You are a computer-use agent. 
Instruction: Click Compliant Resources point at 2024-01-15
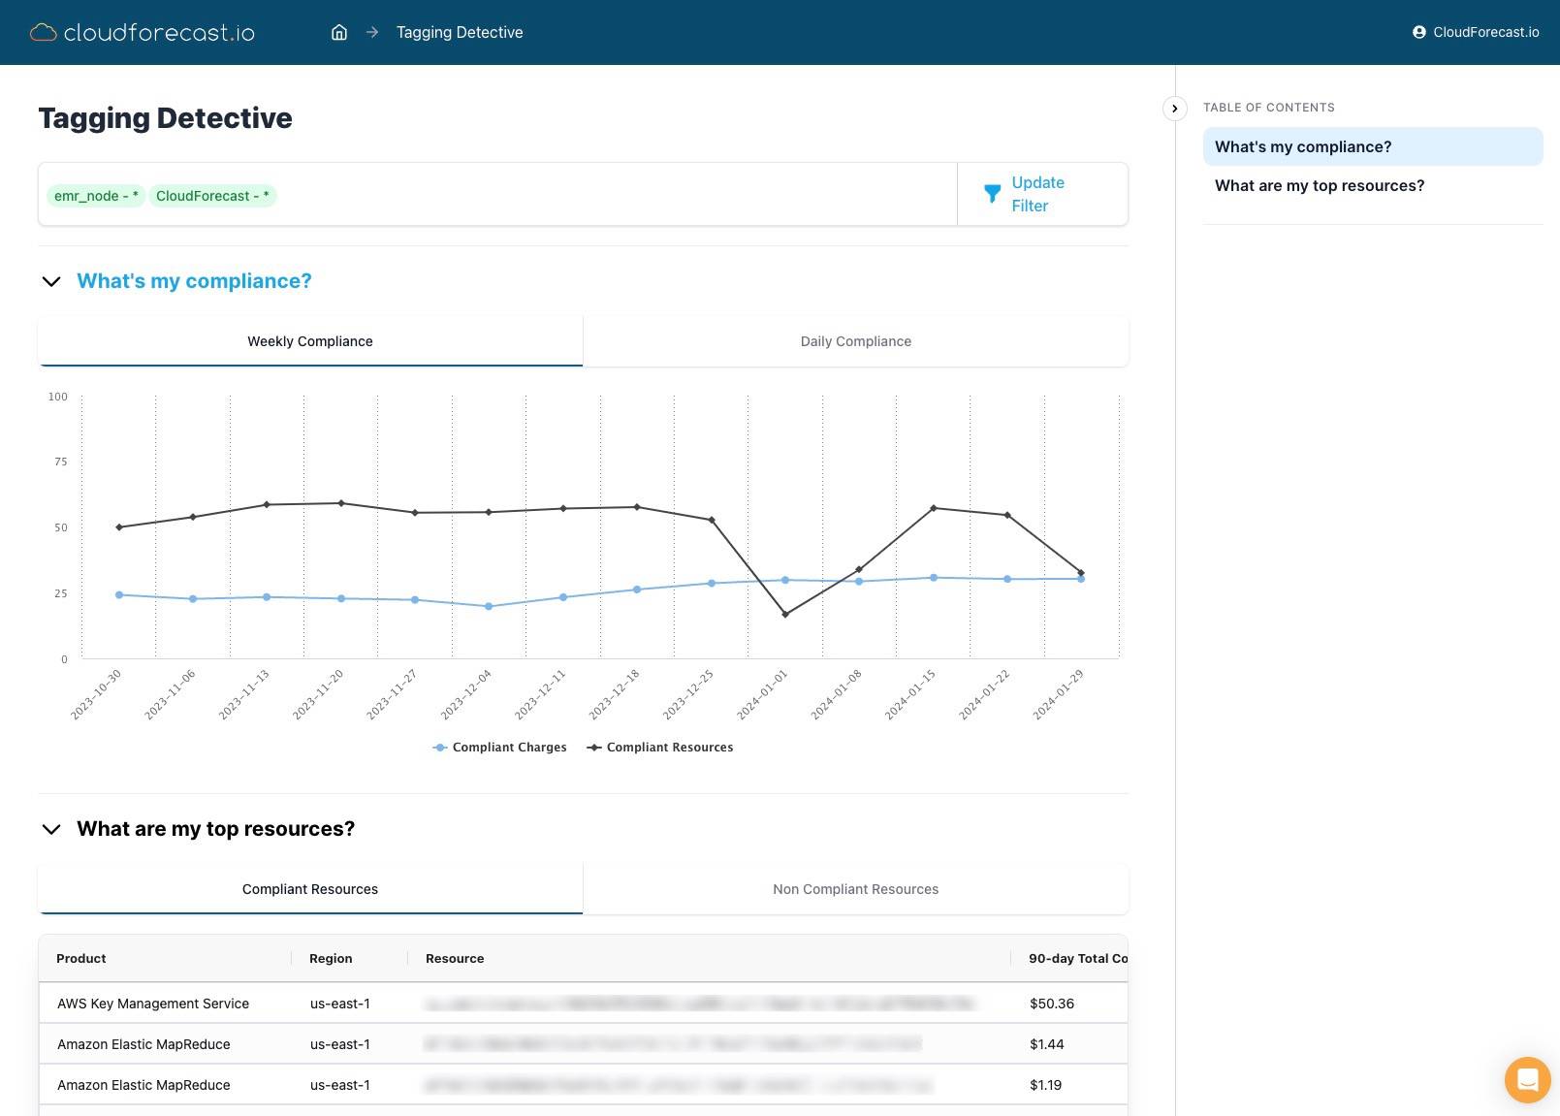click(x=934, y=508)
